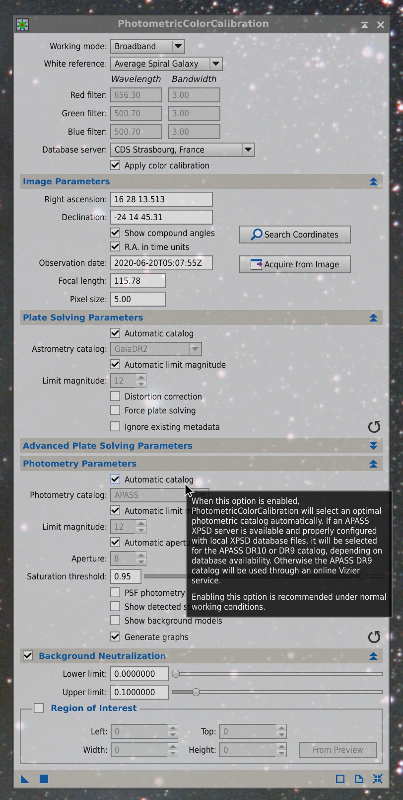
Task: Open documentation via the page icon
Action: 359,779
